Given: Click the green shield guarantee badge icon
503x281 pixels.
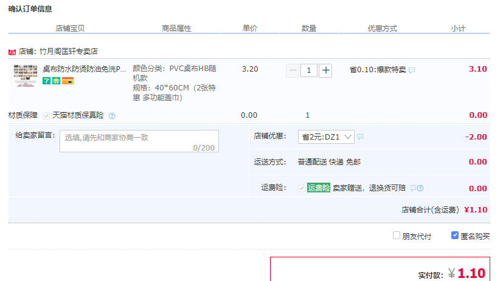Looking at the screenshot, I should pos(56,81).
